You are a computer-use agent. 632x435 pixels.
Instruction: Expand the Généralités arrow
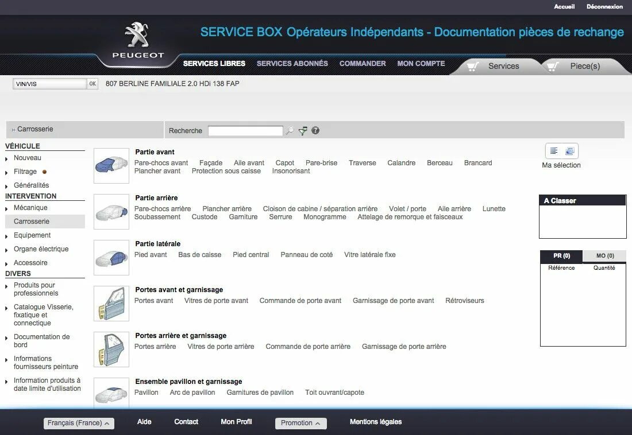click(6, 187)
